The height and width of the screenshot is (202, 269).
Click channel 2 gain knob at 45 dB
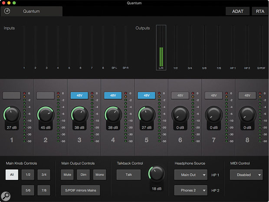tap(46, 114)
